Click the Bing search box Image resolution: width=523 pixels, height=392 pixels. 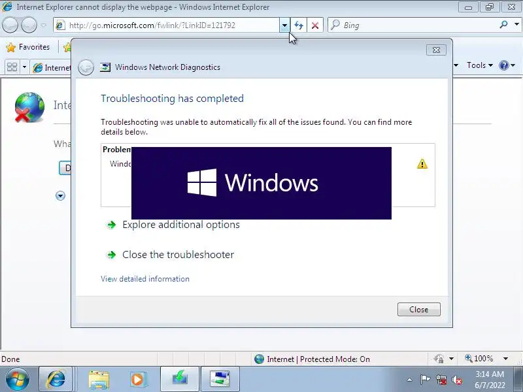point(413,25)
